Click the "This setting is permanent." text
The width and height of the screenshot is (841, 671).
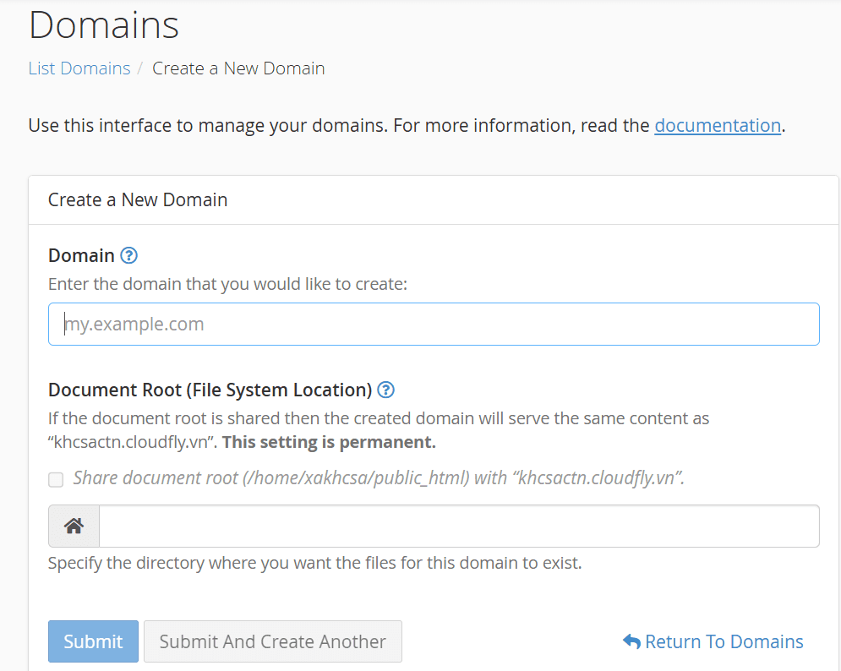[x=329, y=442]
